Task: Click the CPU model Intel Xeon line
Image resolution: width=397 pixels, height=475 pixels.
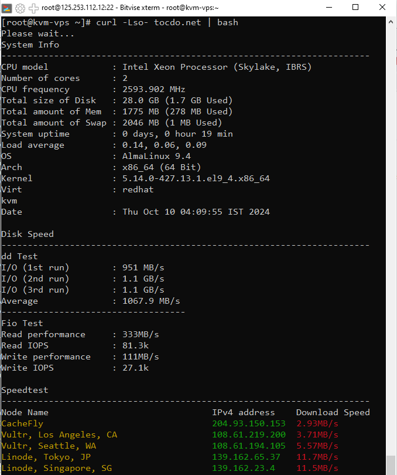Action: (156, 67)
